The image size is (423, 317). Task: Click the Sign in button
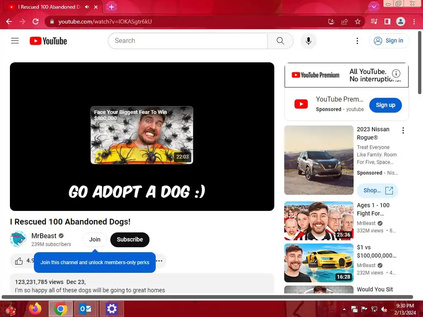click(x=389, y=41)
